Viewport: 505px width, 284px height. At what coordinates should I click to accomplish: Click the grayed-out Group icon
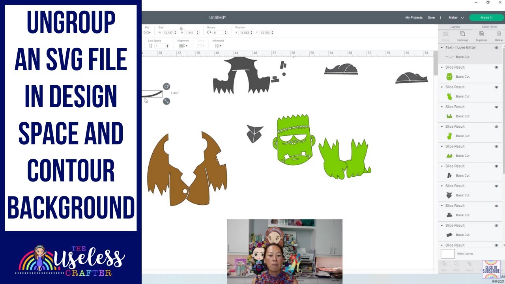[445, 34]
